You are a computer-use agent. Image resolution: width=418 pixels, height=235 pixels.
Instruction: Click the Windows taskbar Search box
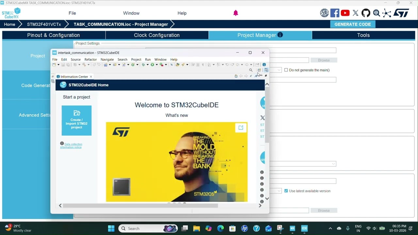coord(148,228)
